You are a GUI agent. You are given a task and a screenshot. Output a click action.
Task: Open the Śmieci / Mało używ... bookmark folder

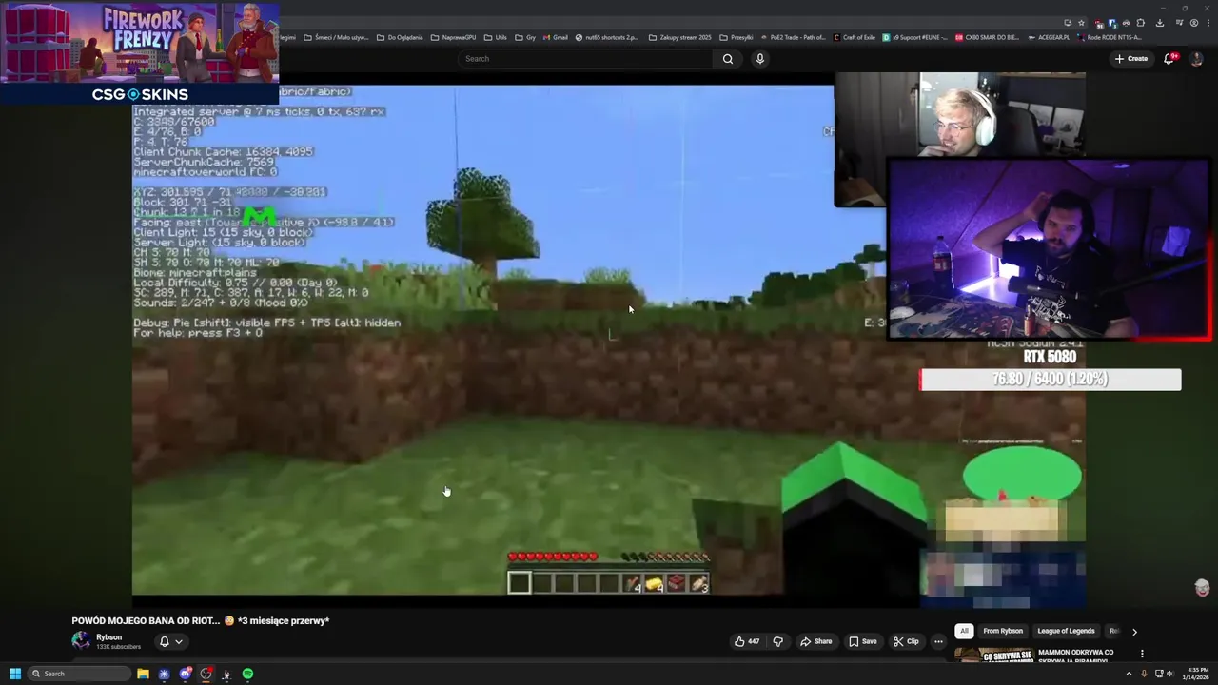(x=336, y=37)
